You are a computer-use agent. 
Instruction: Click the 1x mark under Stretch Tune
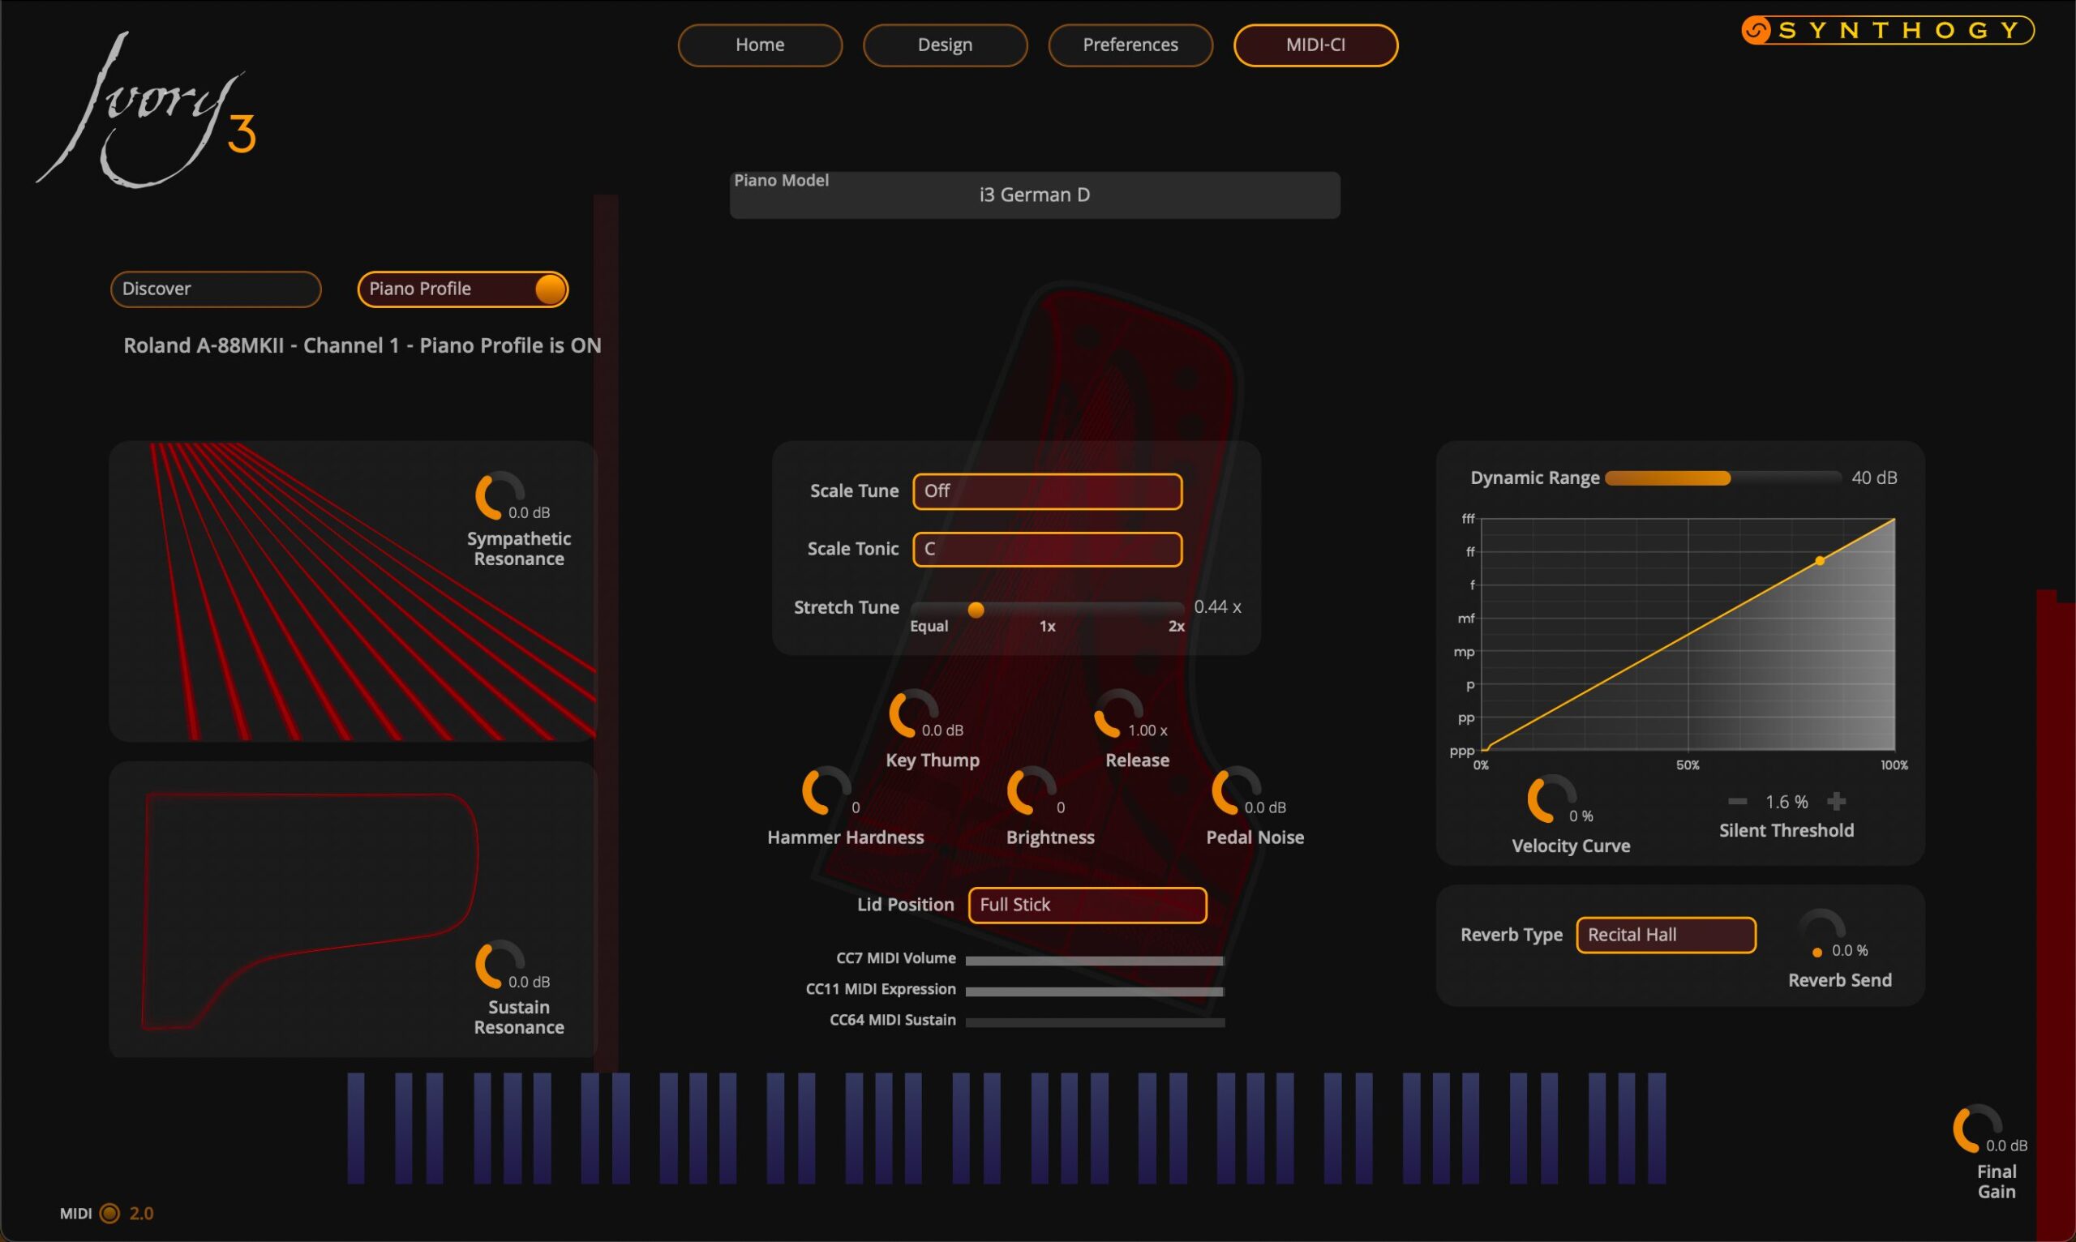pyautogui.click(x=1047, y=626)
